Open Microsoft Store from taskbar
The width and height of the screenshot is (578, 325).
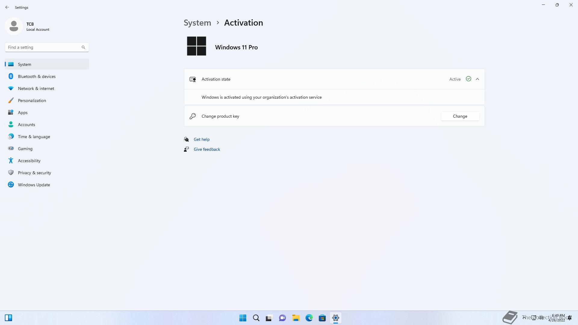click(x=322, y=318)
